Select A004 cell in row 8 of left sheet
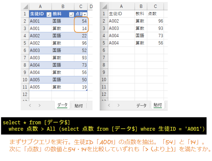Screen dimensions: 212x161 40,65
